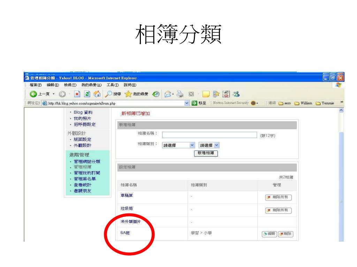This screenshot has height=267, width=357.
Task: Stop page loading with red X icon
Action: pos(77,94)
